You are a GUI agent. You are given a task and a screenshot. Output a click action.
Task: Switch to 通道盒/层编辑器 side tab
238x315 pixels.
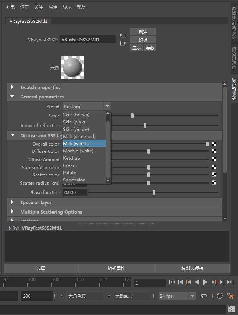(x=234, y=22)
